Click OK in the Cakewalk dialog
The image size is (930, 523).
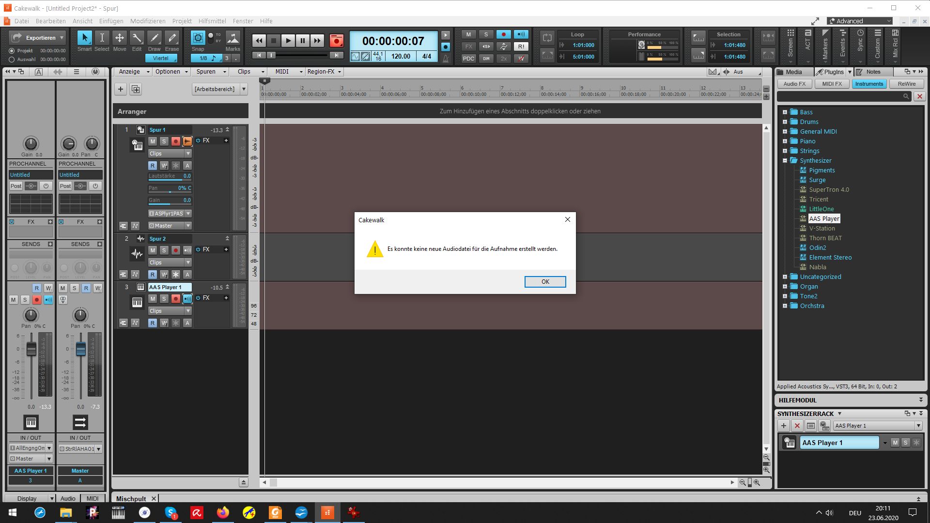click(x=545, y=282)
